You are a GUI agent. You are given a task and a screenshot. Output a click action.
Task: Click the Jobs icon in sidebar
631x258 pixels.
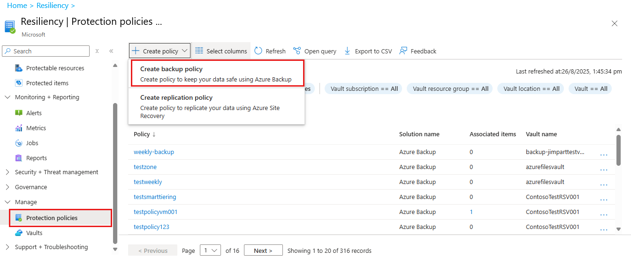coord(19,143)
